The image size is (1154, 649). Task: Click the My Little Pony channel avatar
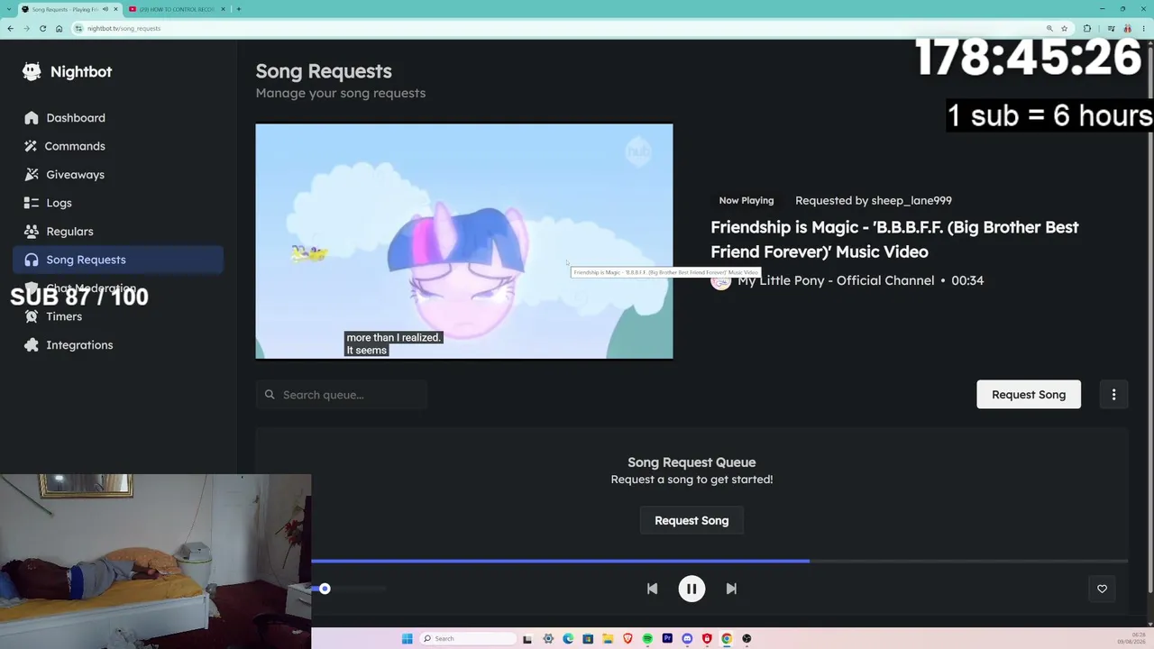pos(720,280)
